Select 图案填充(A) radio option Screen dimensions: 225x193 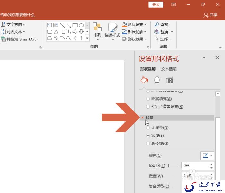tap(159, 99)
